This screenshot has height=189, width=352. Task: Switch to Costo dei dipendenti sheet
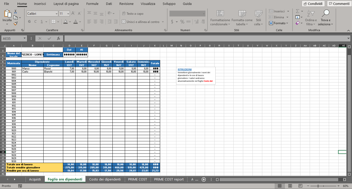point(105,179)
